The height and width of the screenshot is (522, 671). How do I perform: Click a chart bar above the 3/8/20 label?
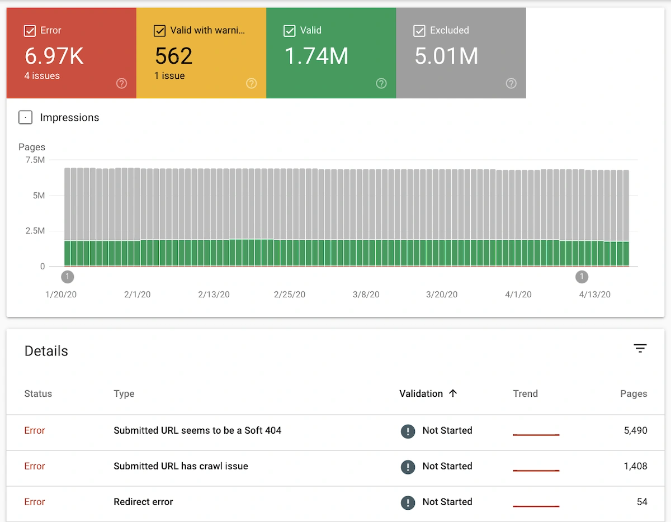click(366, 218)
